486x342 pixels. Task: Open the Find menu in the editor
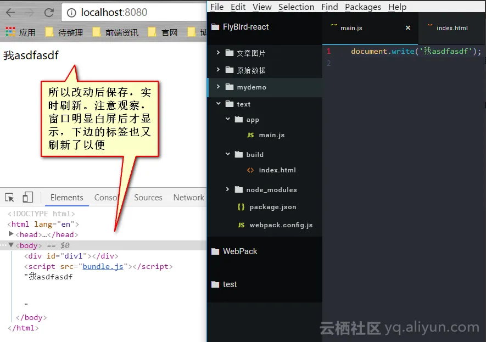click(329, 7)
